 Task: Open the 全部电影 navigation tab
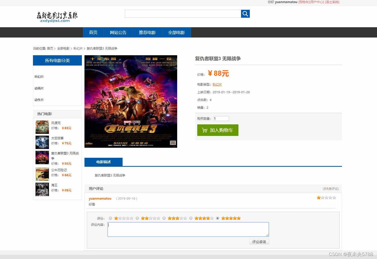(176, 32)
